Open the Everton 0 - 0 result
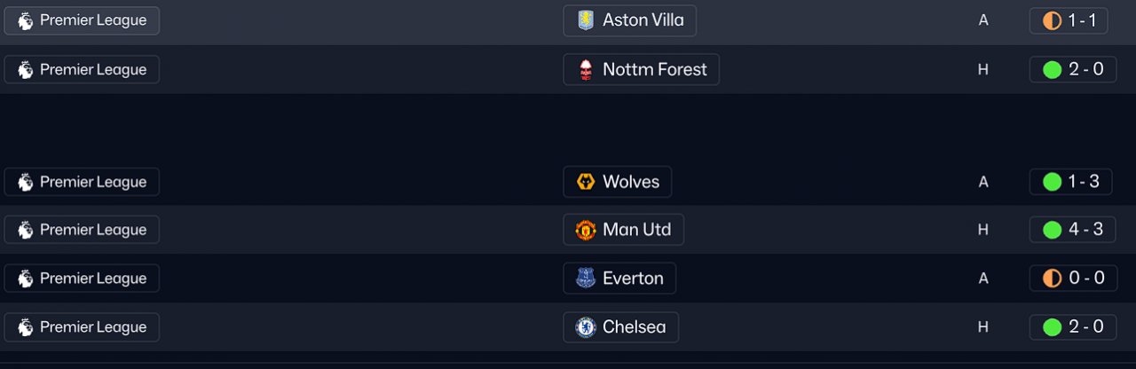Viewport: 1136px width, 369px height. (x=1072, y=279)
